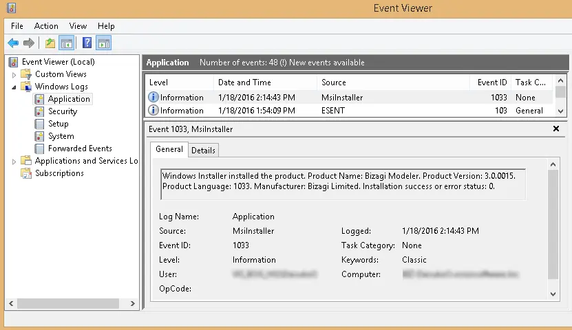Click the Security log icon
Screen dimensions: 572x330
(x=39, y=111)
